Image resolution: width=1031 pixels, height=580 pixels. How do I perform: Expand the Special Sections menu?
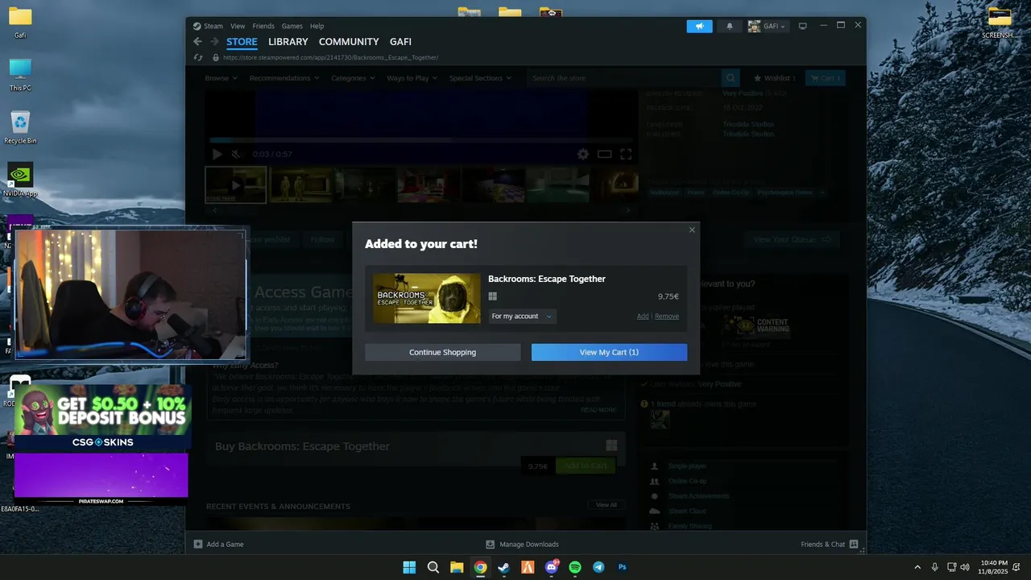(480, 78)
